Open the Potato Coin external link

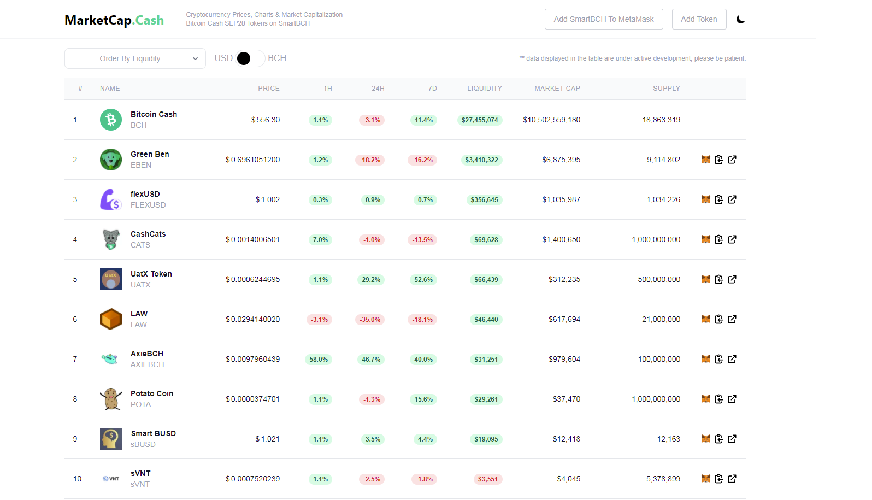tap(732, 399)
